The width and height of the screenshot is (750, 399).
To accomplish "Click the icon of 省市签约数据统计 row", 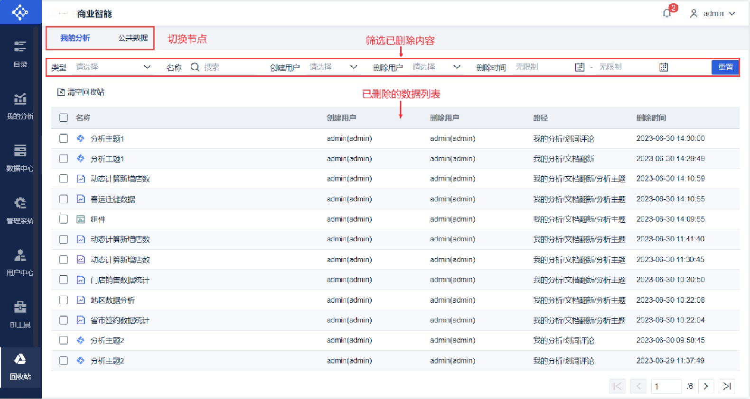I will point(81,320).
